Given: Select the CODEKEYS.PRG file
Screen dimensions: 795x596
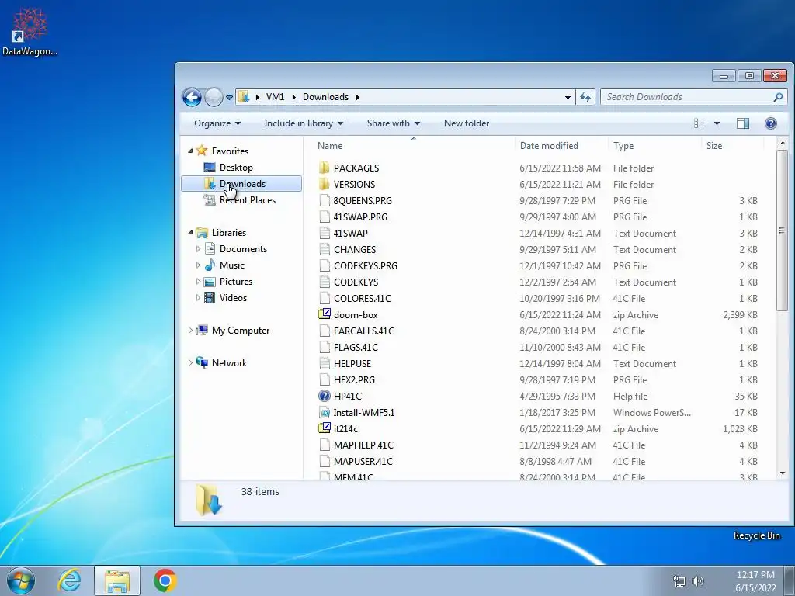Looking at the screenshot, I should click(365, 265).
